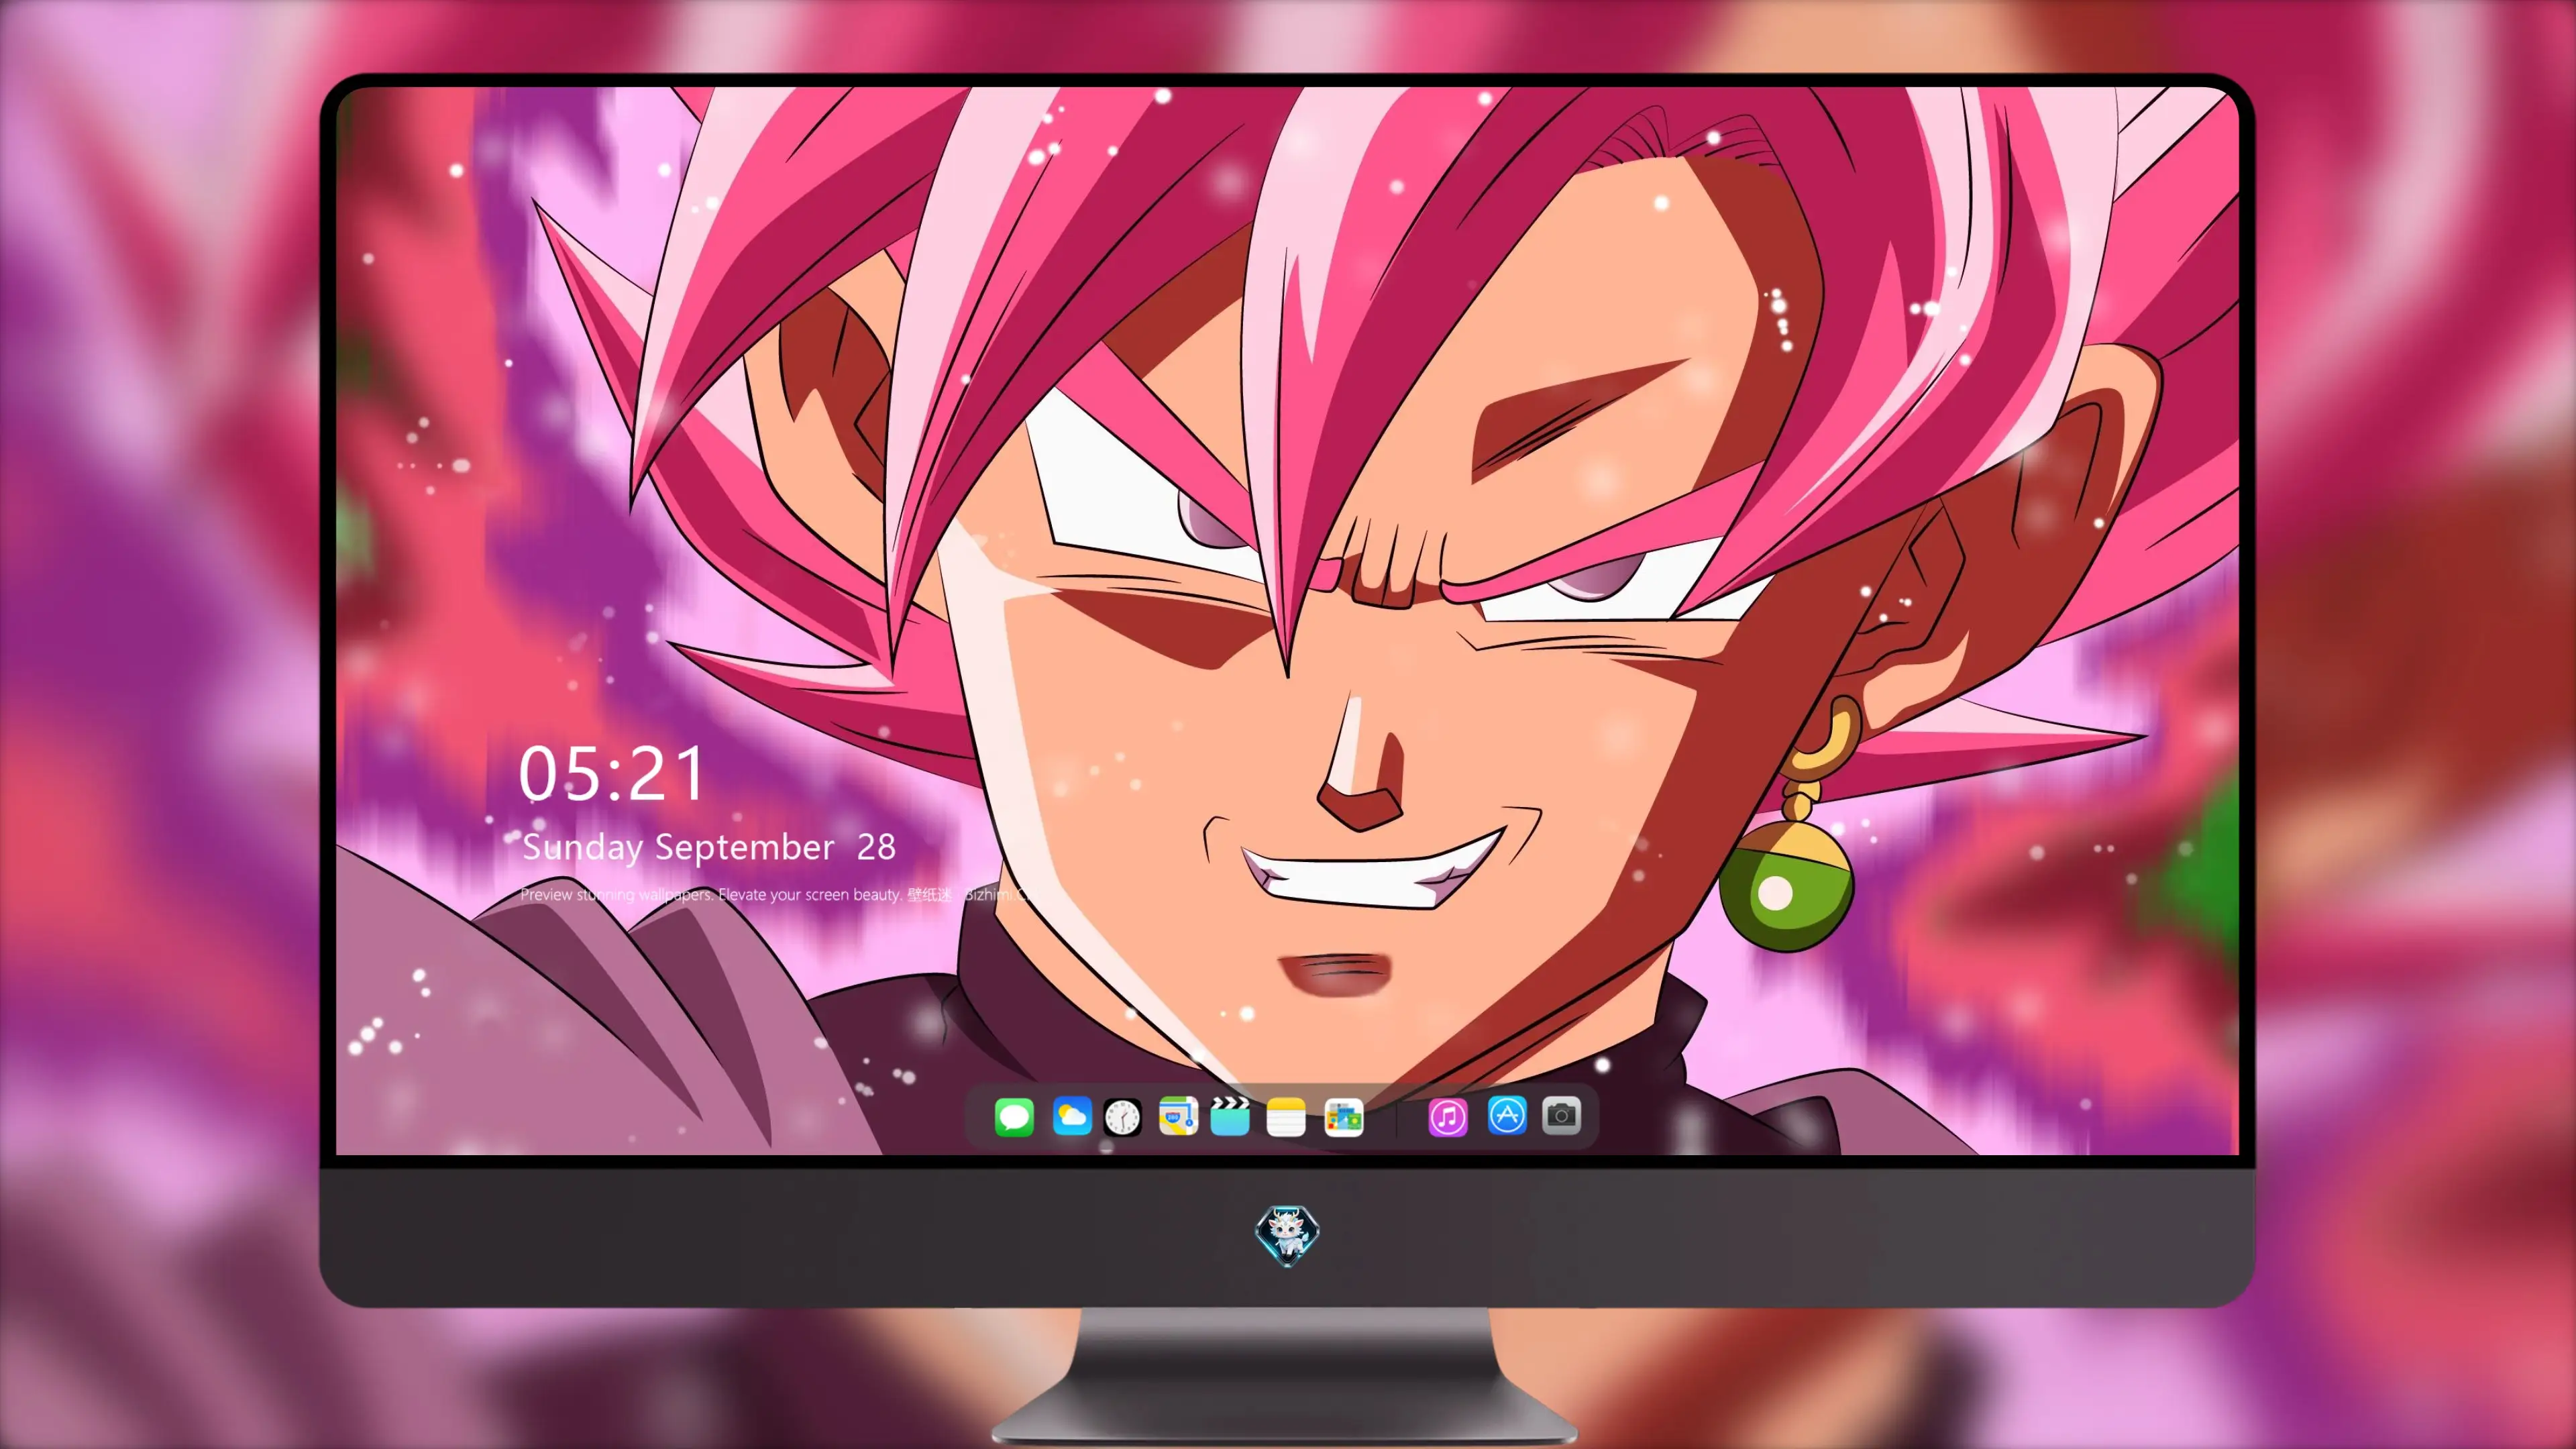Click the 05:21 clock display

click(x=611, y=773)
